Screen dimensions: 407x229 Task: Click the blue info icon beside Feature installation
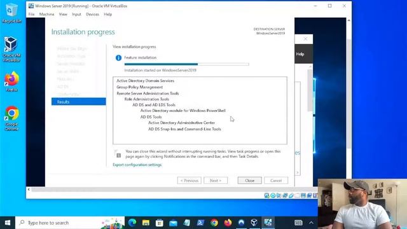coord(118,58)
